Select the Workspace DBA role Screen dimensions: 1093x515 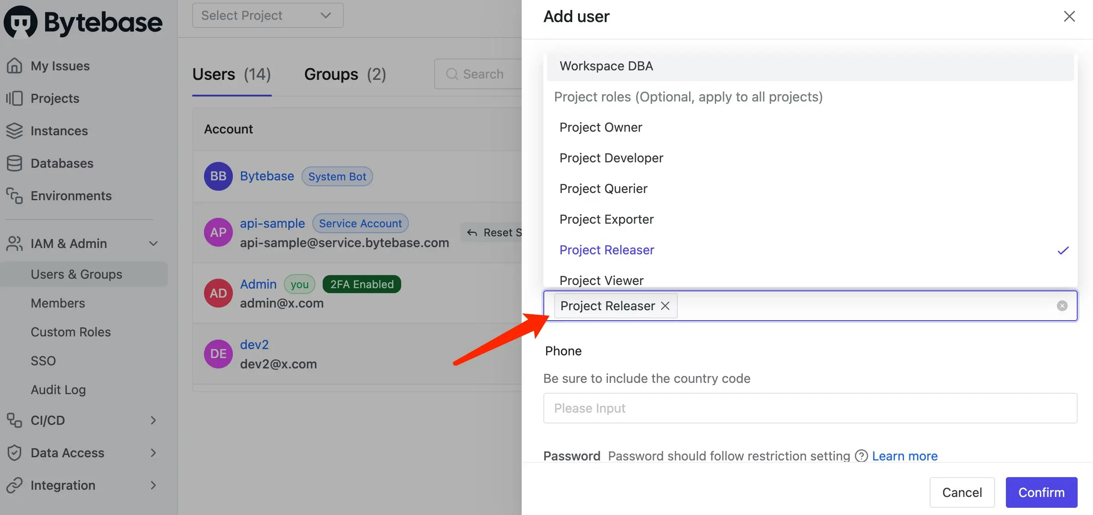pos(606,66)
